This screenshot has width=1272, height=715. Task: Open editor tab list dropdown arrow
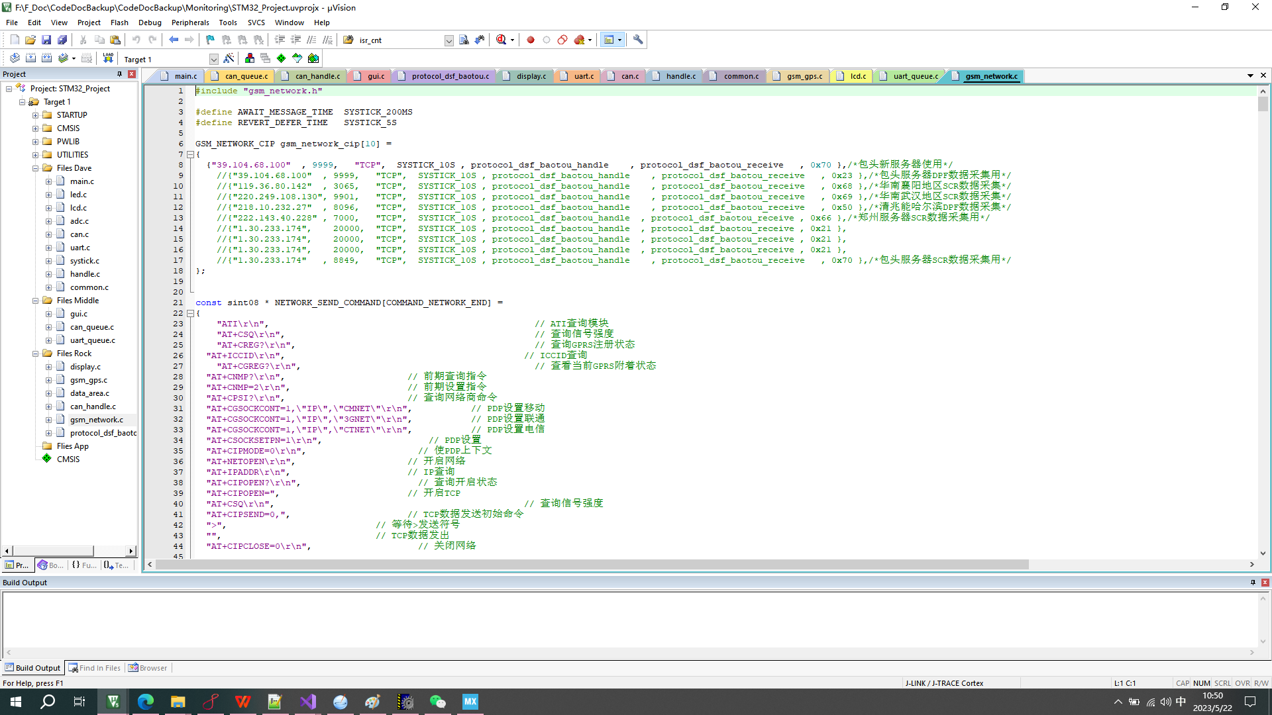click(x=1250, y=75)
